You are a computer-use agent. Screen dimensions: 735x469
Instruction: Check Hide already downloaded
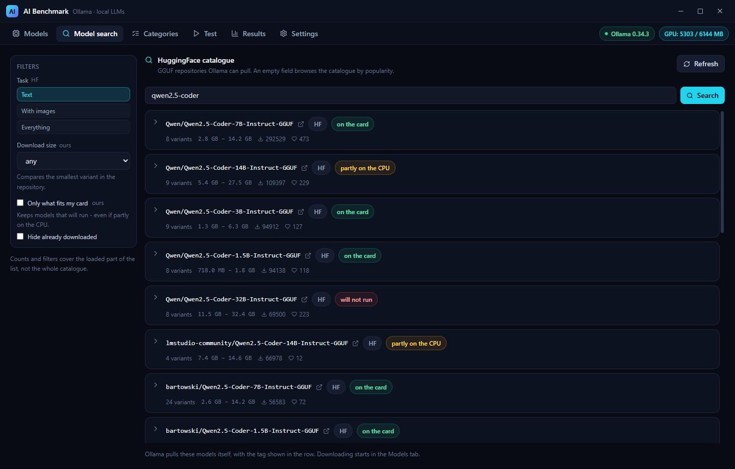[20, 237]
